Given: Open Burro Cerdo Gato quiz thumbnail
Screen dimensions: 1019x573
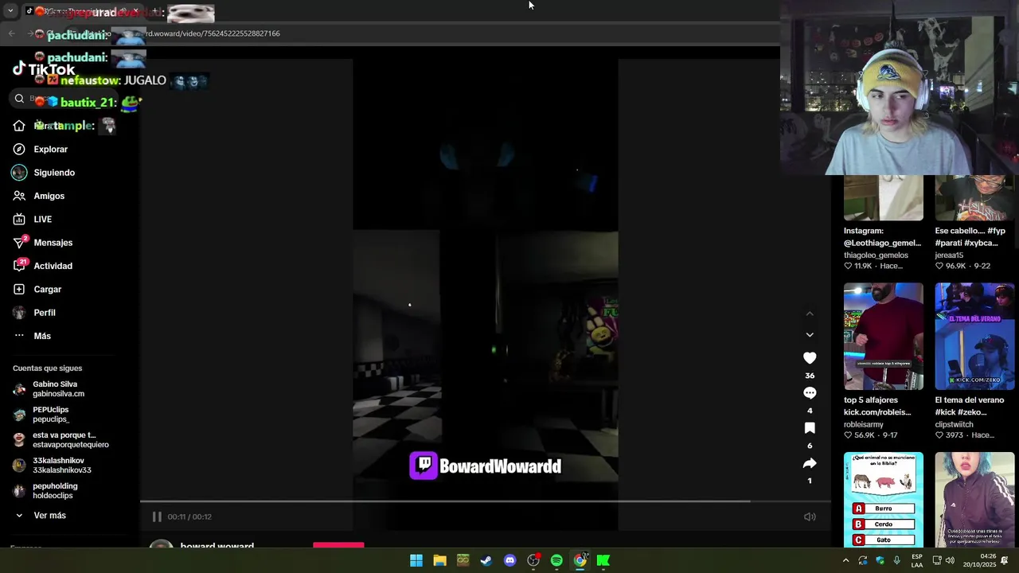Looking at the screenshot, I should [x=884, y=500].
